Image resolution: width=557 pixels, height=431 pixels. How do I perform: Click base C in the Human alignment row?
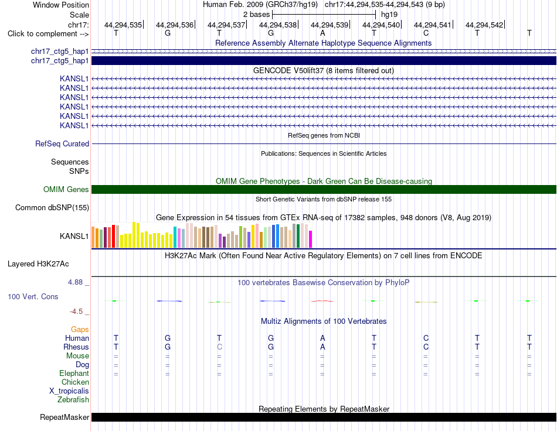pos(426,338)
